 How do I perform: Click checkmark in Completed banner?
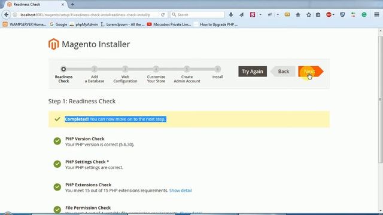pos(57,119)
